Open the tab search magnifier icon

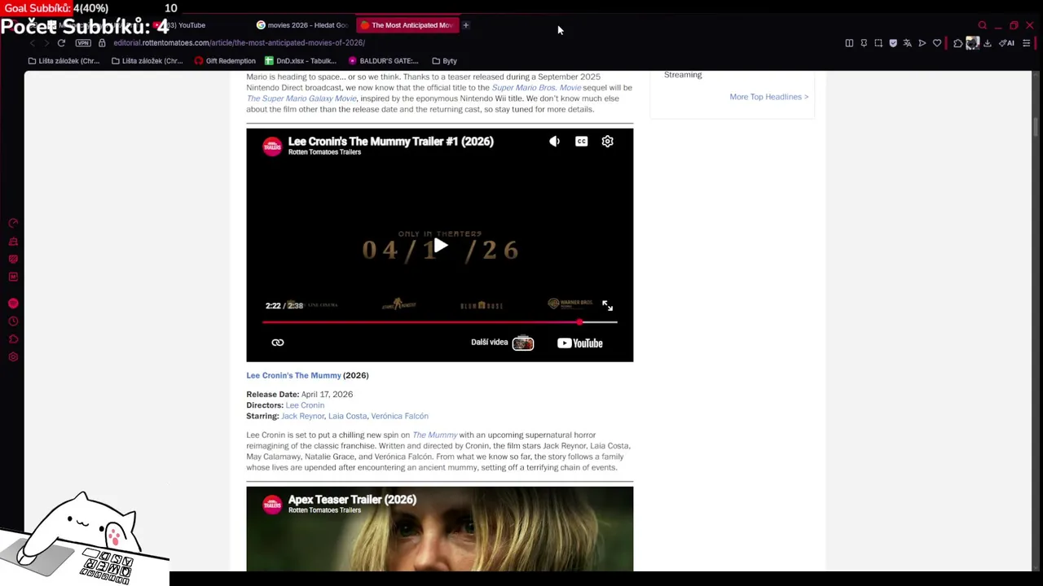[983, 25]
